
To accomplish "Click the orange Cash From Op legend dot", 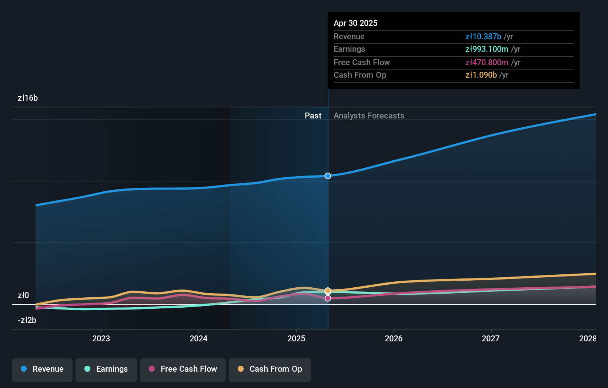I will [240, 369].
